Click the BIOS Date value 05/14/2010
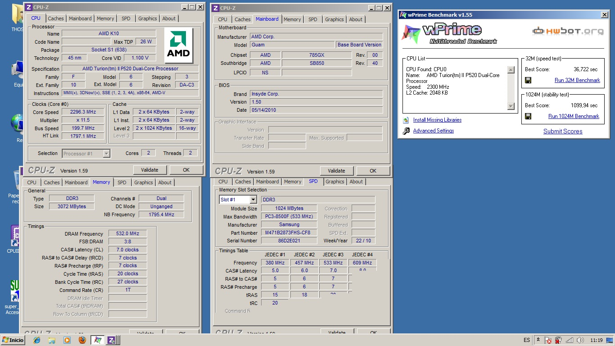The width and height of the screenshot is (615, 346). (x=317, y=110)
